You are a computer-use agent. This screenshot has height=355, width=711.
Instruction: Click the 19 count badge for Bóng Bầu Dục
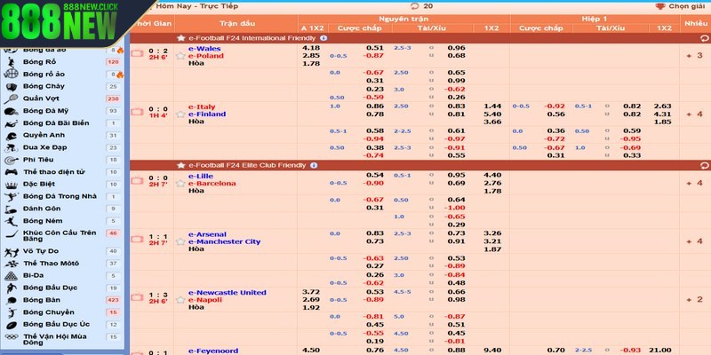tap(114, 288)
